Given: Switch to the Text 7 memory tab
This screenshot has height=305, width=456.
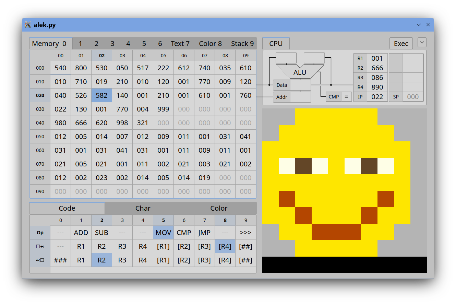Looking at the screenshot, I should click(x=180, y=44).
